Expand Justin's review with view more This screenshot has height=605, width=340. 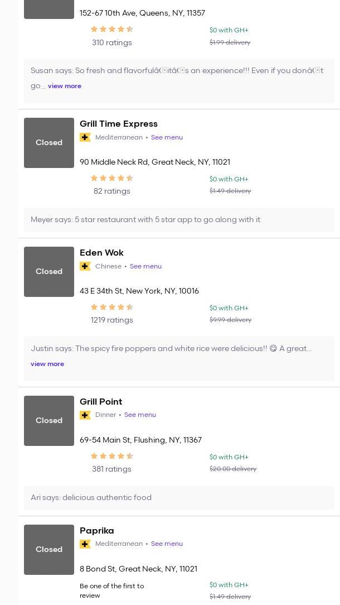(x=47, y=364)
